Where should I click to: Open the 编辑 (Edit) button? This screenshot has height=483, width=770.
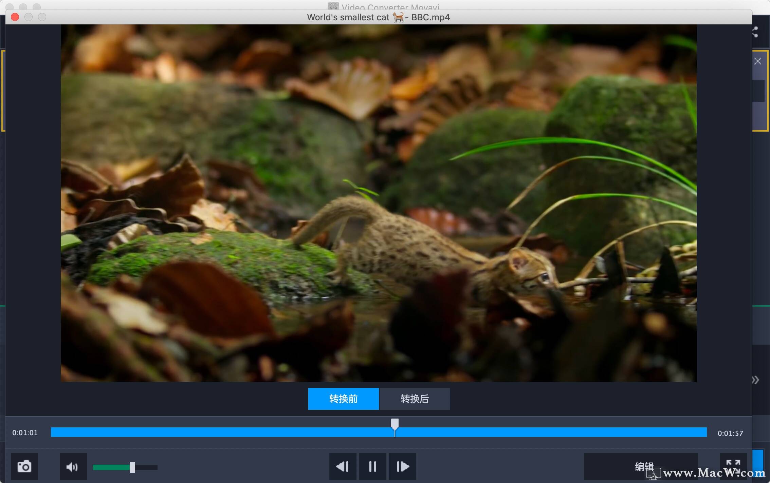tap(641, 467)
